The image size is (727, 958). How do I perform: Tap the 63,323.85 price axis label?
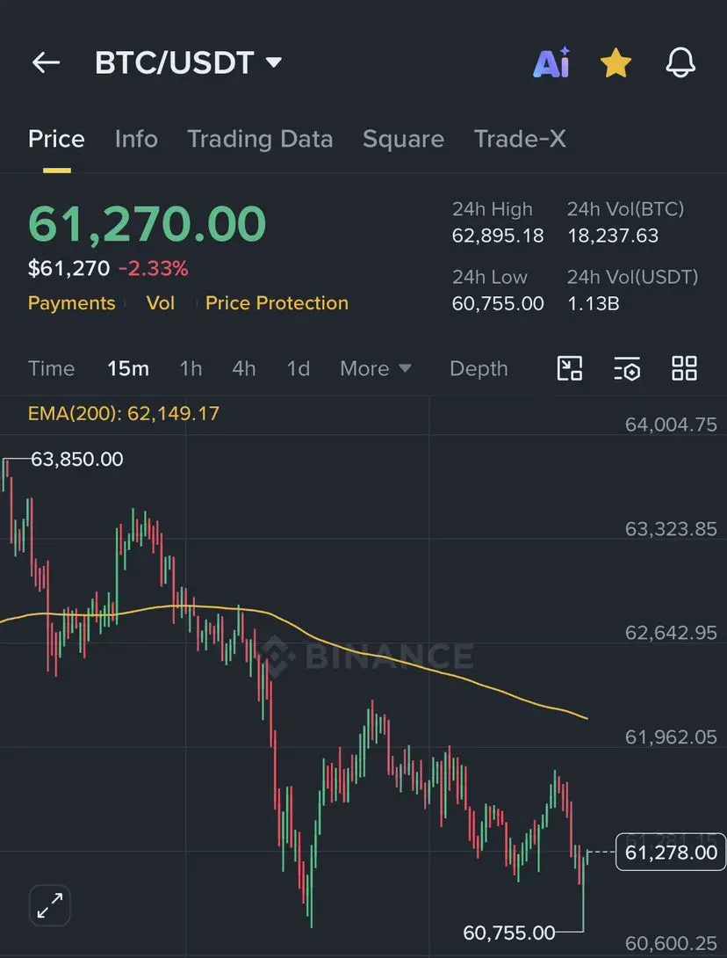coord(671,529)
